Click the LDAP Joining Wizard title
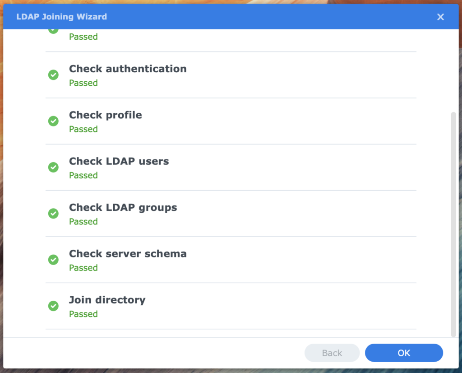Image resolution: width=462 pixels, height=373 pixels. pos(62,17)
